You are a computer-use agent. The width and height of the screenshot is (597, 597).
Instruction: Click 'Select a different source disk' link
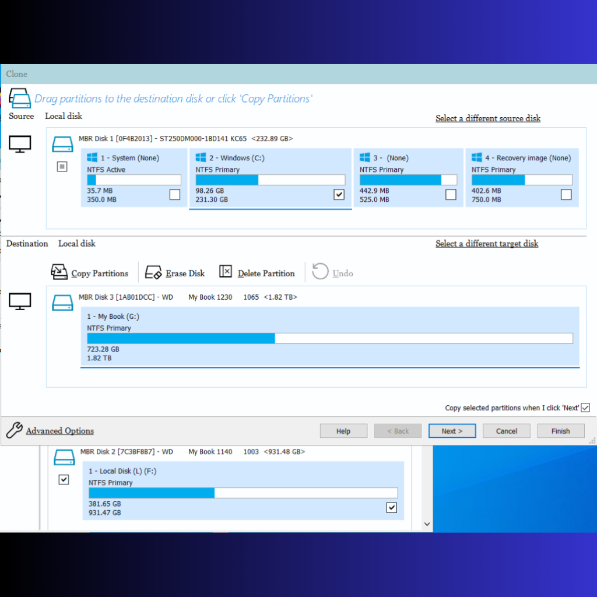(487, 118)
